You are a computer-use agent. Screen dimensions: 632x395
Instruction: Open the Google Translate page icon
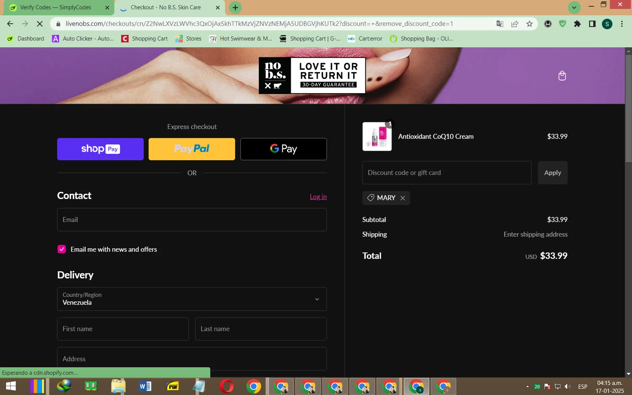[500, 24]
